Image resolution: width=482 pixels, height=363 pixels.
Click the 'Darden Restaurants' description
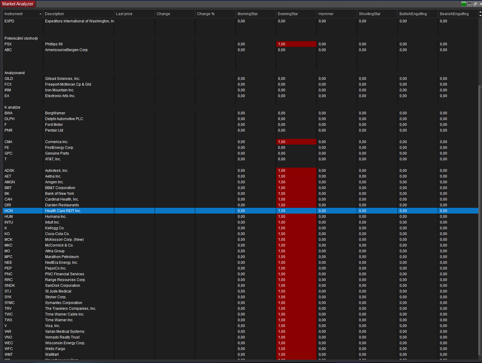62,205
